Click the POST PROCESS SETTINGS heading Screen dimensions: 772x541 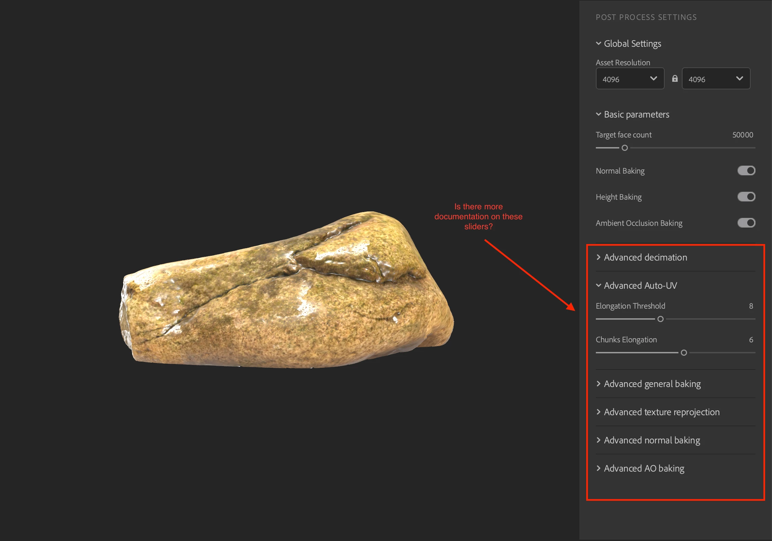point(646,17)
